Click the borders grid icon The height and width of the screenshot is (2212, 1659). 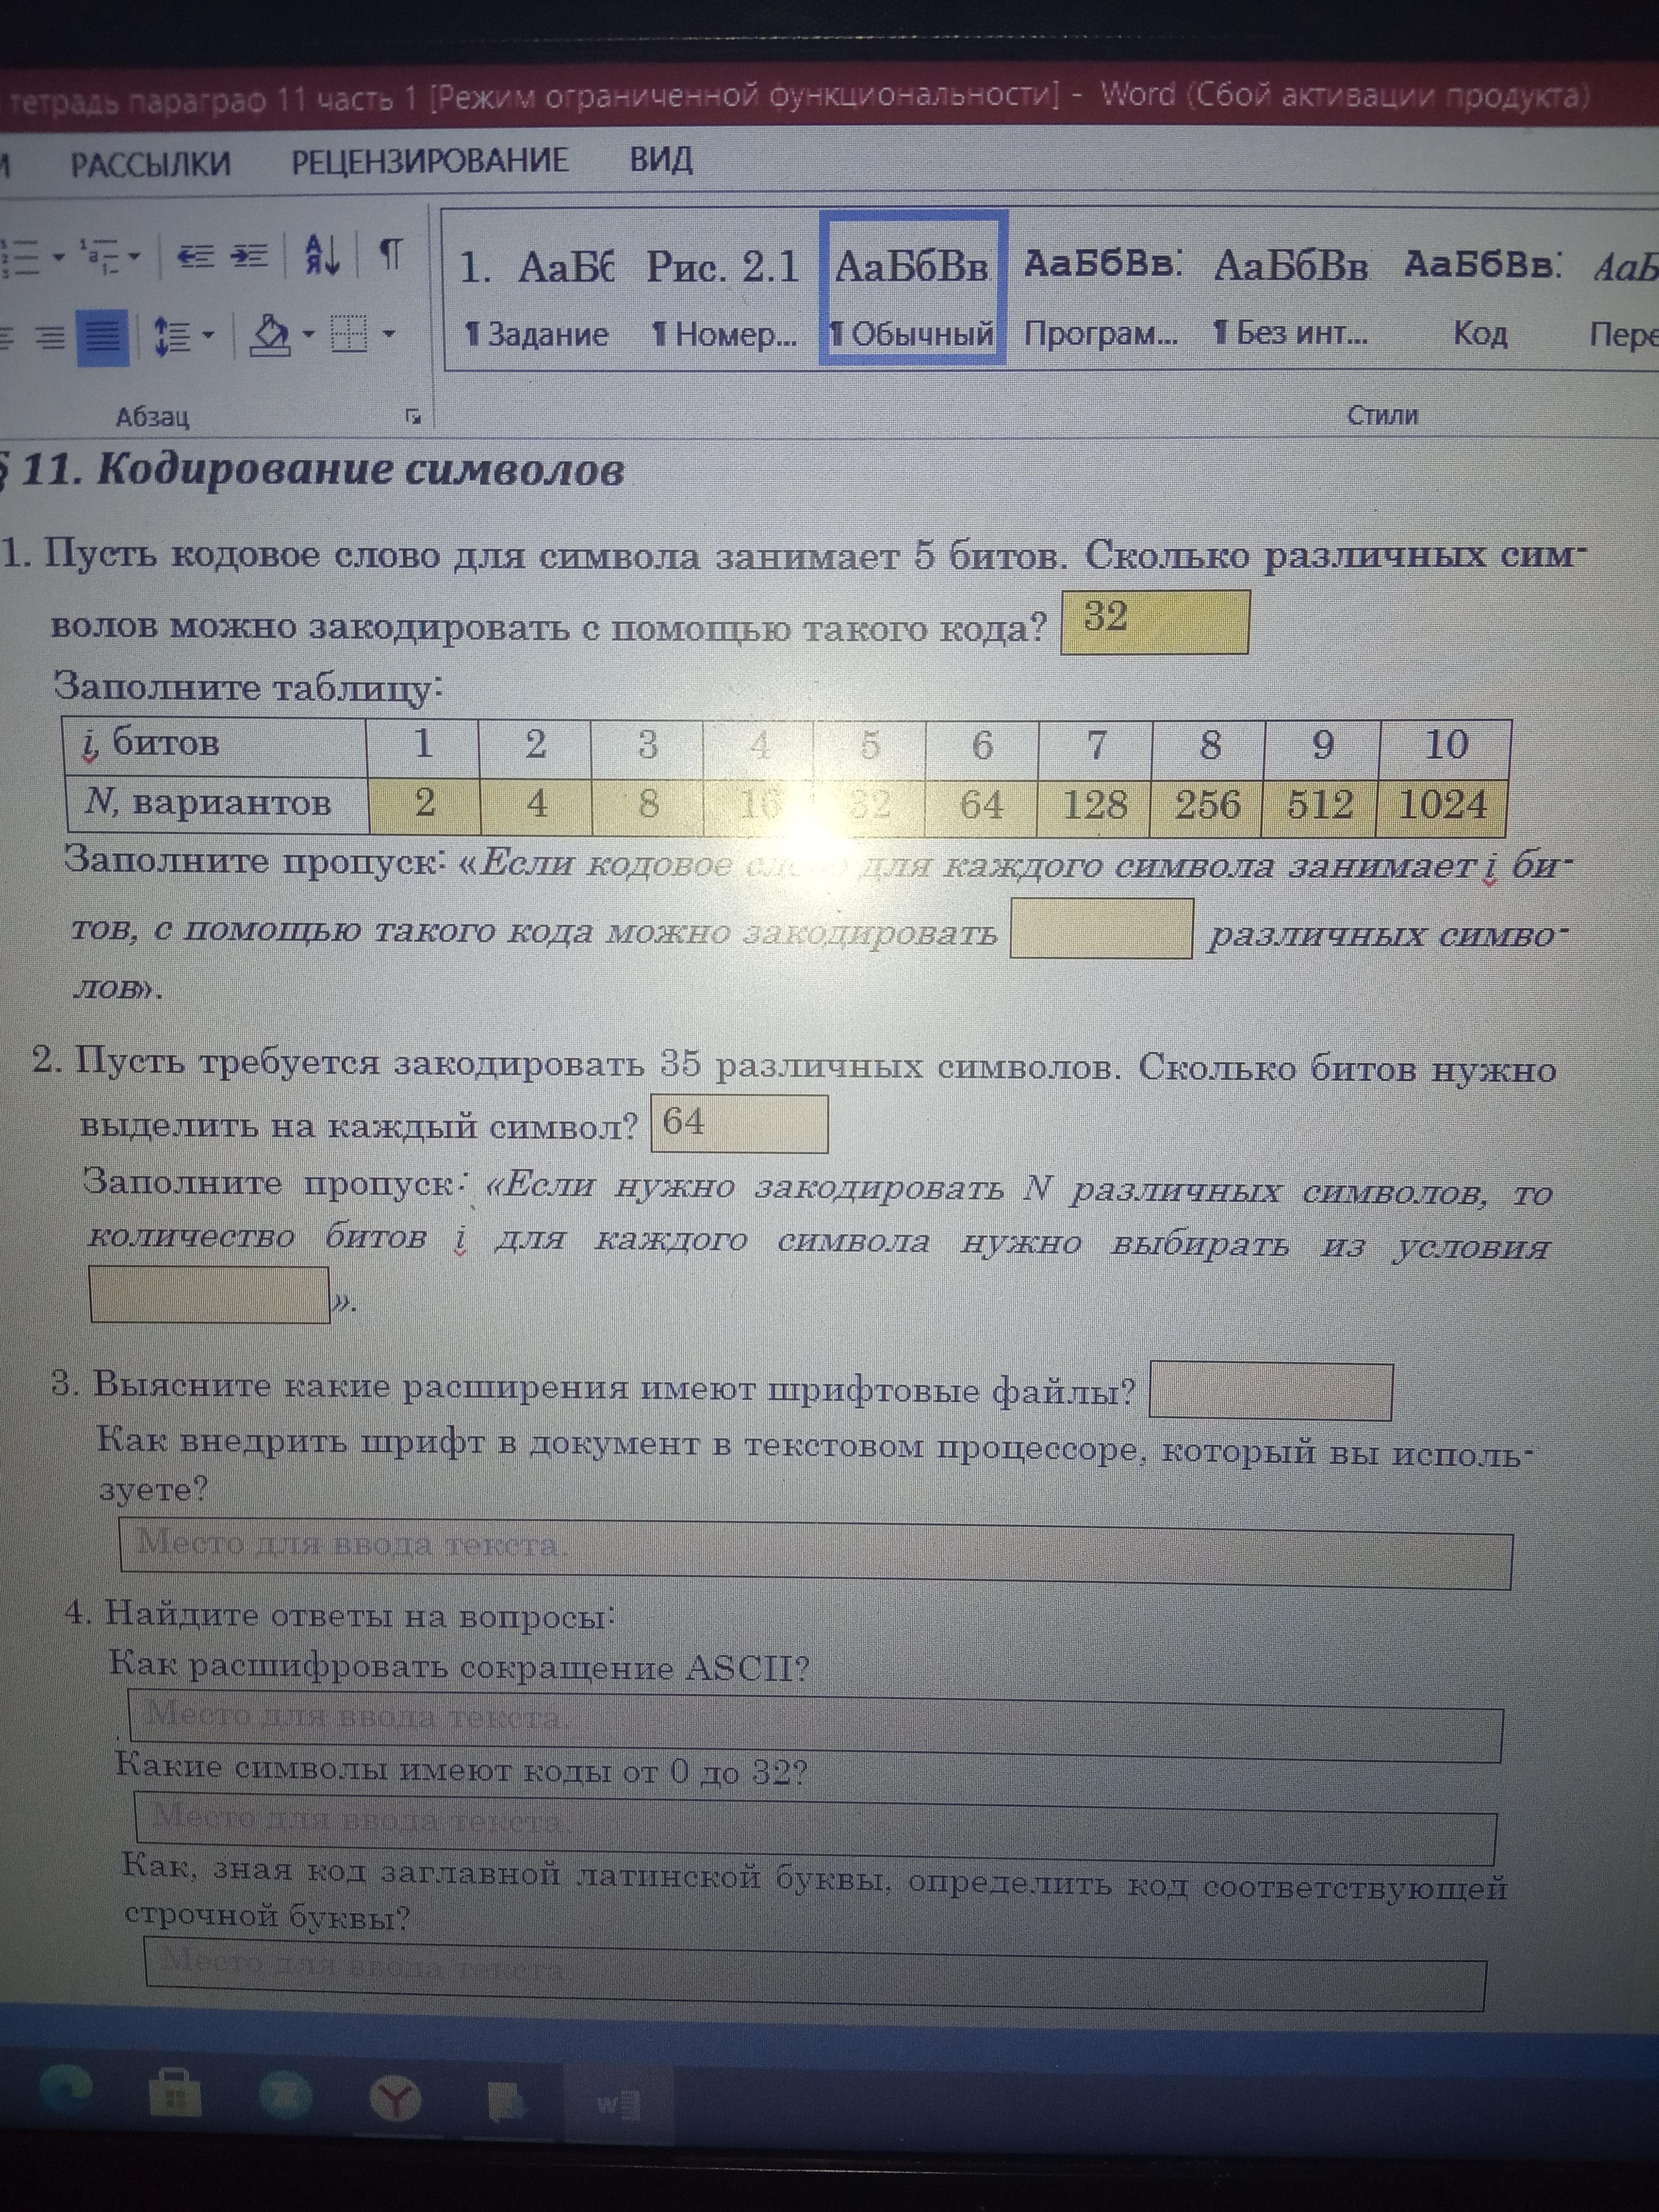tap(349, 334)
